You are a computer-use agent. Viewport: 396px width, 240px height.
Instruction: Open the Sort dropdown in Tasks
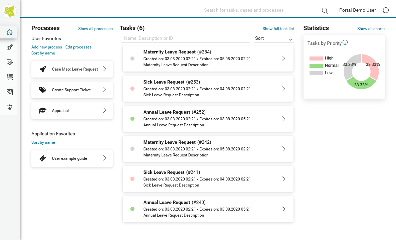pyautogui.click(x=274, y=38)
